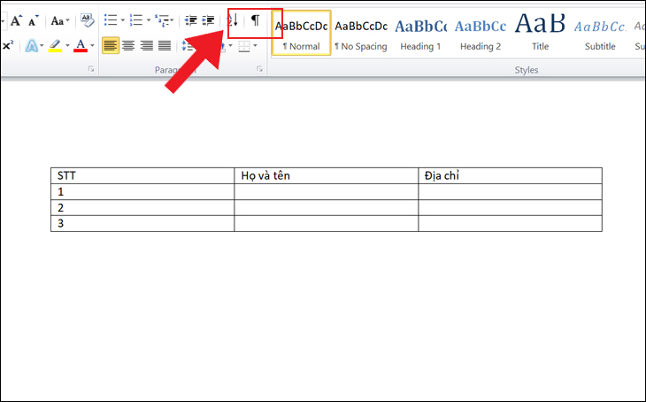
Task: Select the No Spacing style
Action: point(361,32)
